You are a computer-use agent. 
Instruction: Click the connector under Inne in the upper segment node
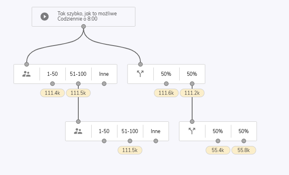104,83
